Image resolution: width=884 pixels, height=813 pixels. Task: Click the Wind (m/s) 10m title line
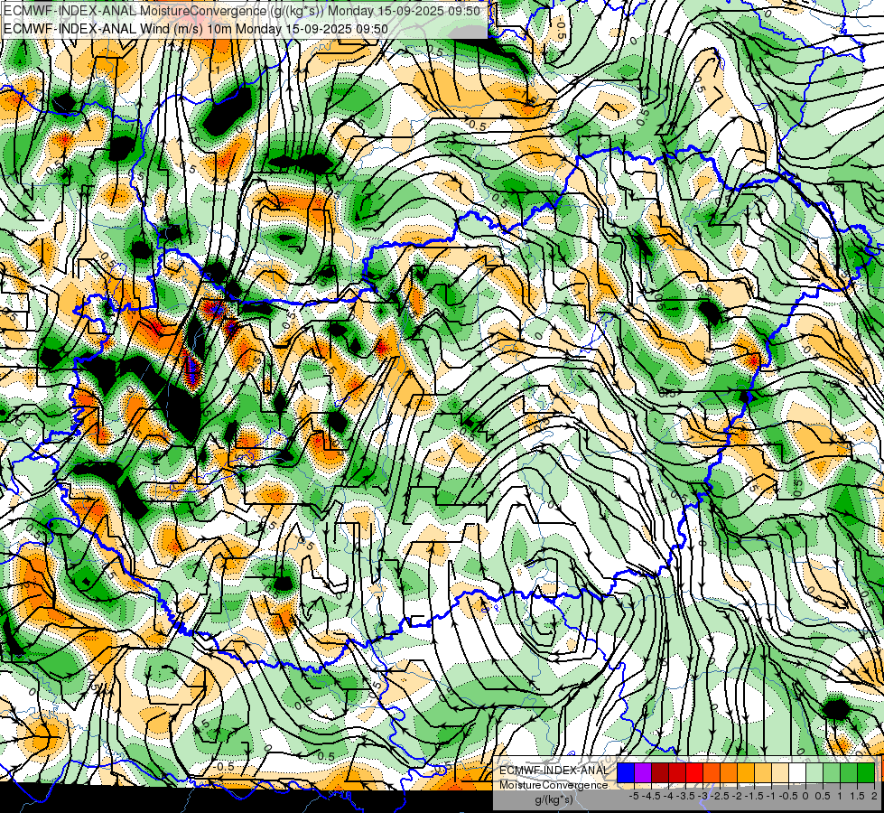click(196, 28)
